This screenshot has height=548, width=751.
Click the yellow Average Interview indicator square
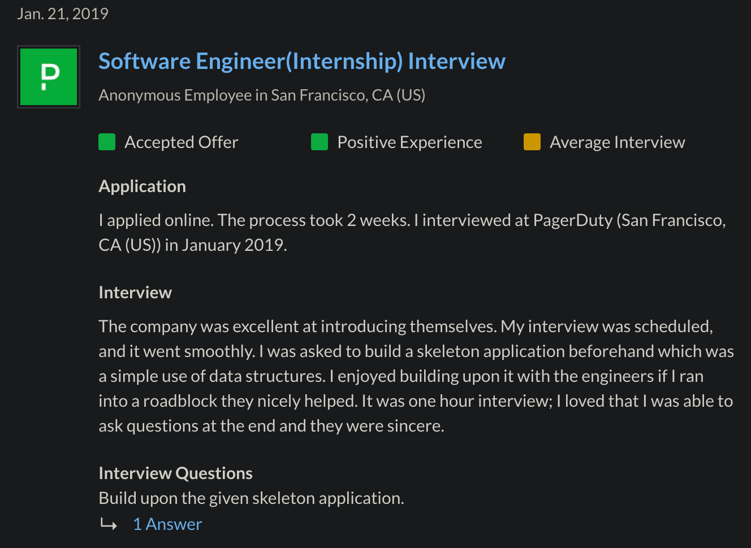(532, 142)
